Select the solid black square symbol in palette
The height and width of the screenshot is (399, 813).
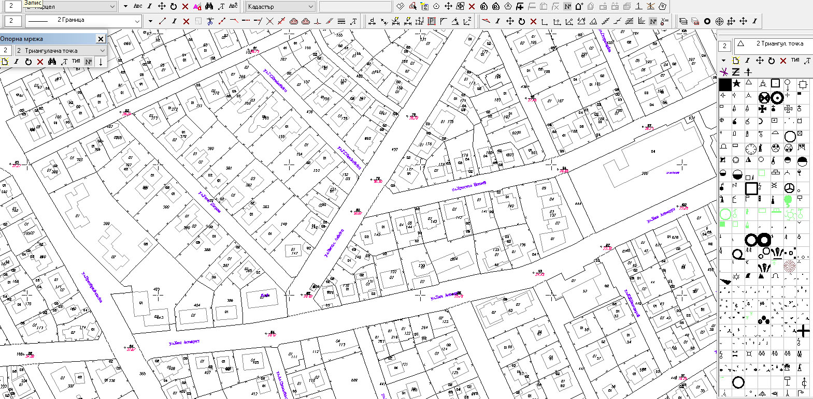coord(725,84)
